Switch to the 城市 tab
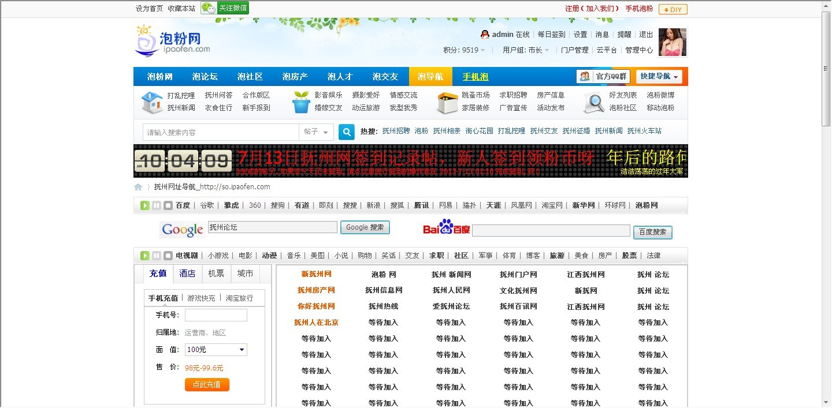The height and width of the screenshot is (408, 832). [245, 274]
